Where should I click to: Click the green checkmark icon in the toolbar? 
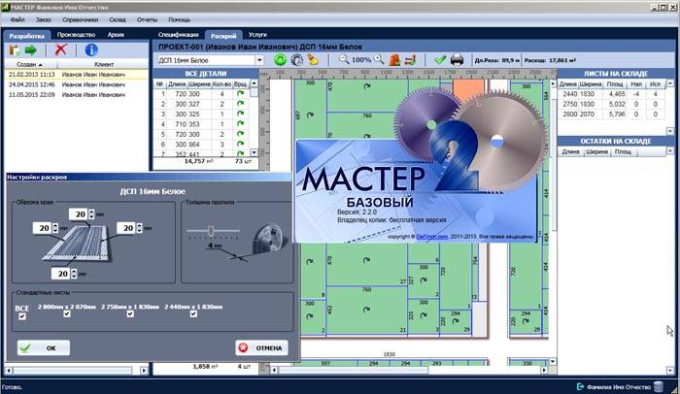(439, 60)
